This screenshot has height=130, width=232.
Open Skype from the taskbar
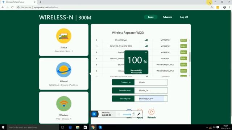point(100,127)
